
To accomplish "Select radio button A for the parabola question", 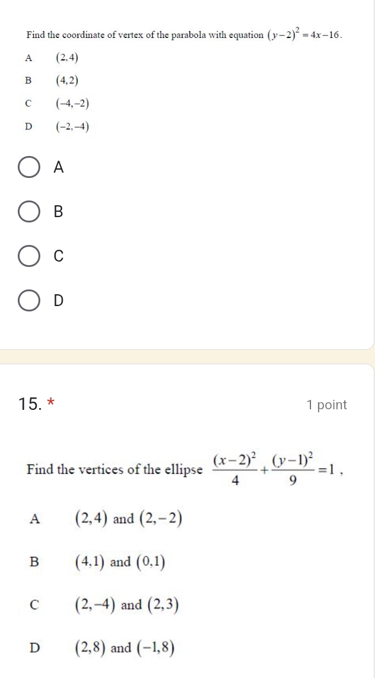I will [x=28, y=168].
